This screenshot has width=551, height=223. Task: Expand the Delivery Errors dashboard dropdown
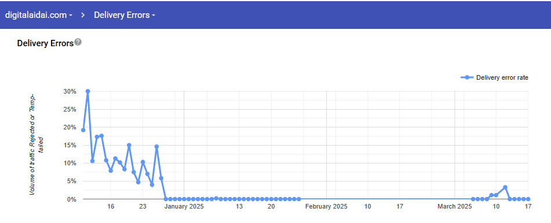pos(125,15)
